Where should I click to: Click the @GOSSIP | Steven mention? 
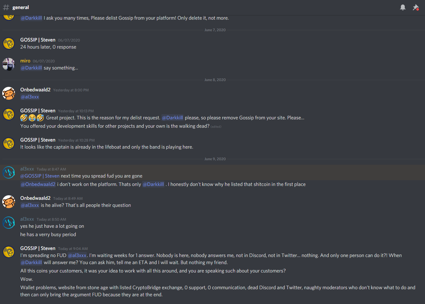click(40, 176)
